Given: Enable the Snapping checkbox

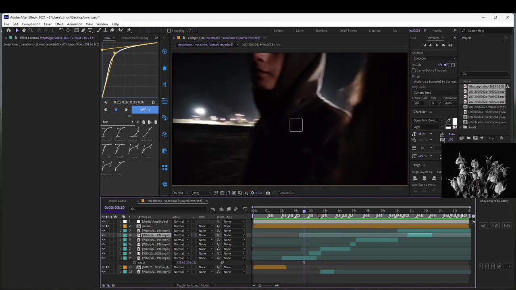Looking at the screenshot, I should pyautogui.click(x=169, y=31).
